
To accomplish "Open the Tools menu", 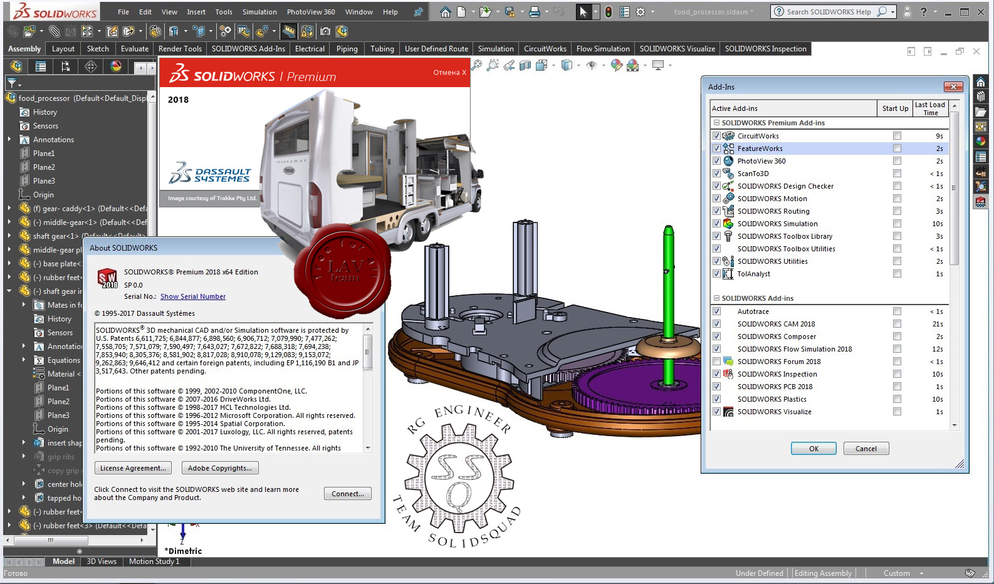I will (224, 12).
